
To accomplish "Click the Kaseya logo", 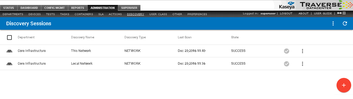I will point(287,5).
